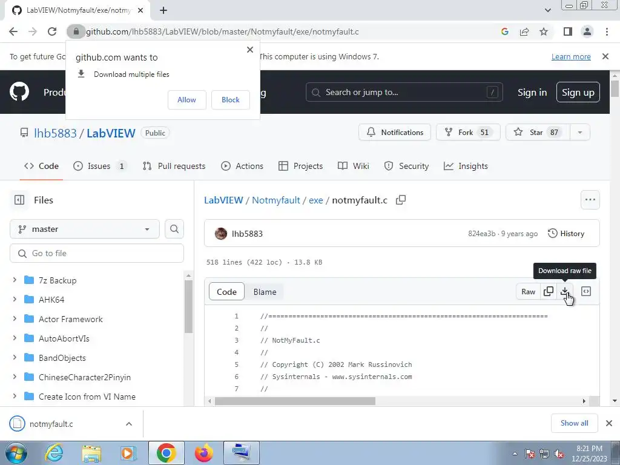
Task: Switch to the Pull requests tab
Action: (174, 166)
